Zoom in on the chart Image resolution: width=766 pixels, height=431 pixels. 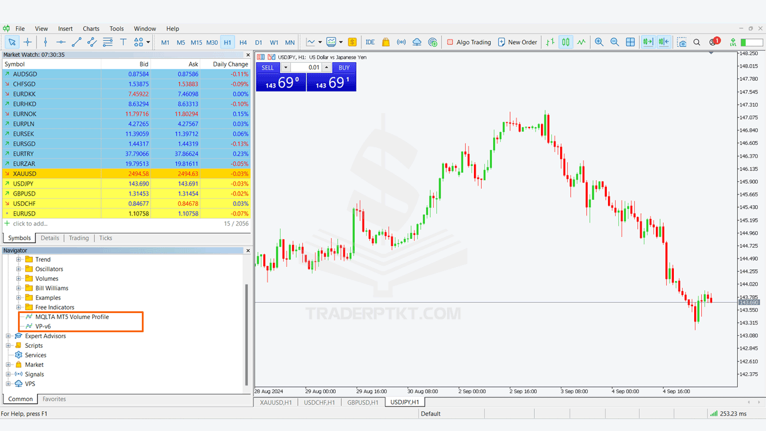[x=599, y=42]
